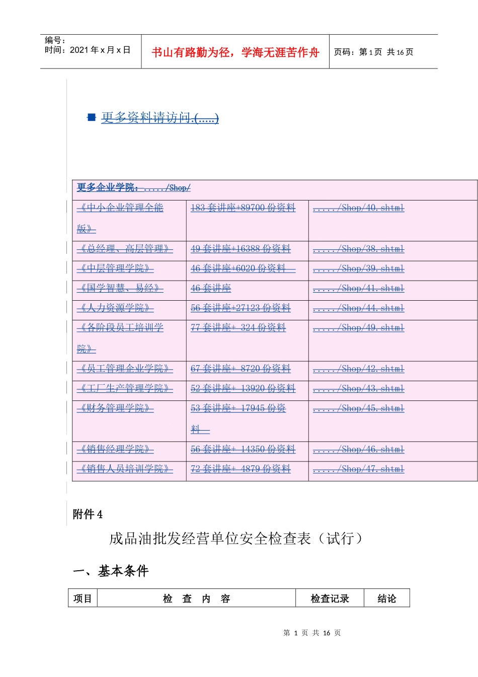Click 56套讲座+27123份资料 link
The height and width of the screenshot is (677, 478).
(x=241, y=308)
